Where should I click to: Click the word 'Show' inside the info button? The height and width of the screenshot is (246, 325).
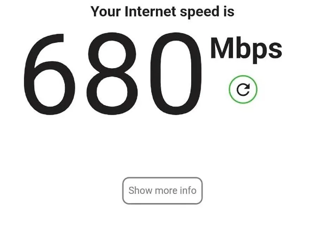[x=140, y=190]
